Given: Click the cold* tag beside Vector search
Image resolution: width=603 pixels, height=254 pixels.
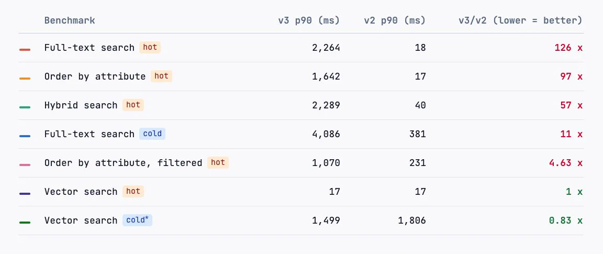Looking at the screenshot, I should pos(137,220).
